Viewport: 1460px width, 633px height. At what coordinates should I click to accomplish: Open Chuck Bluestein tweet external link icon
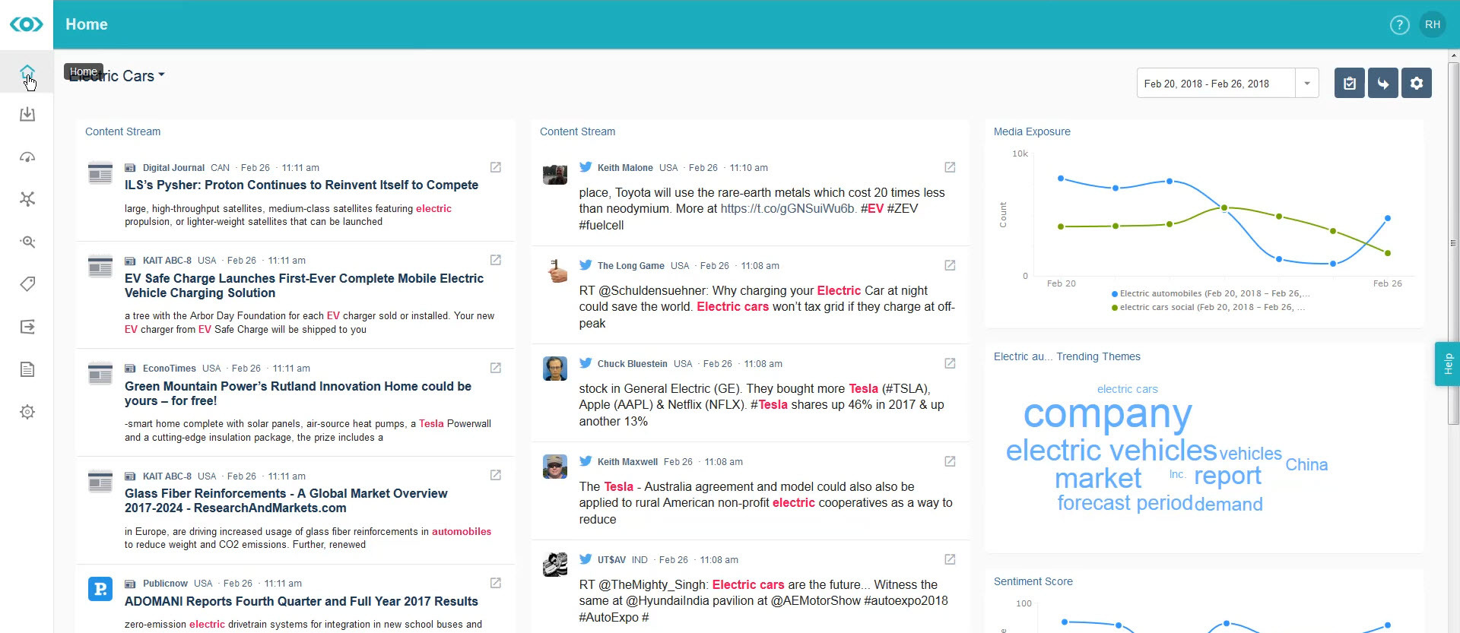click(x=950, y=363)
